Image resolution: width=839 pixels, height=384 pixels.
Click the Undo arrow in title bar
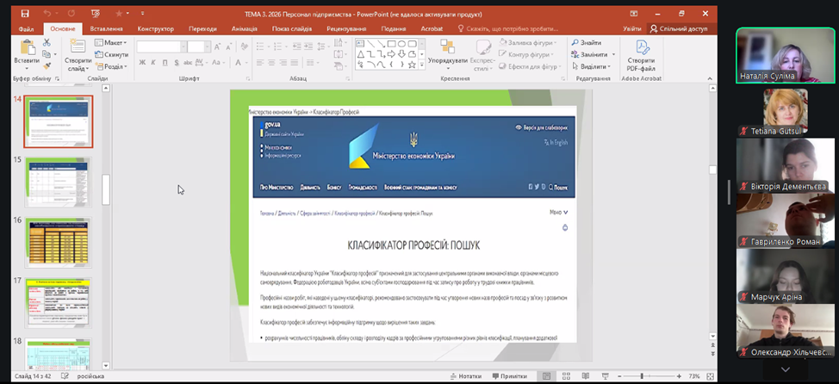(47, 14)
